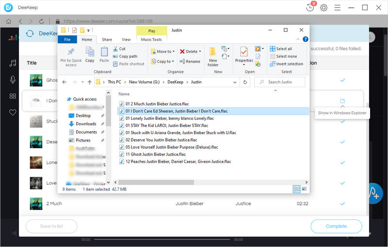Open the microphone sidebar icon

[x=13, y=79]
